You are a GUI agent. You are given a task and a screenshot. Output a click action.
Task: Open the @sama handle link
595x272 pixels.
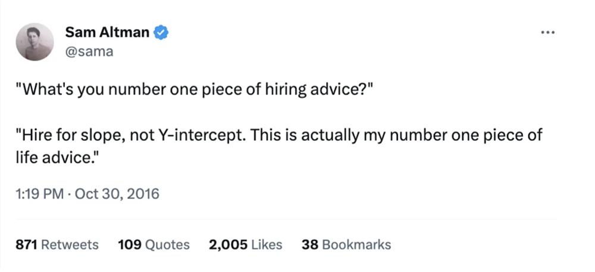(89, 51)
